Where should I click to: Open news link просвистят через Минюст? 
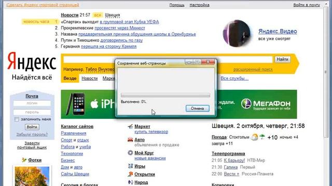pyautogui.click(x=120, y=28)
